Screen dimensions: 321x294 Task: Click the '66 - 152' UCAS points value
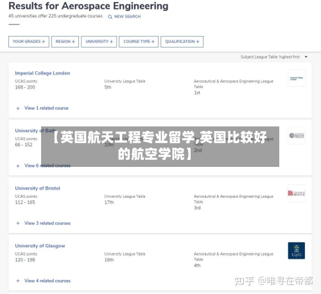click(24, 144)
